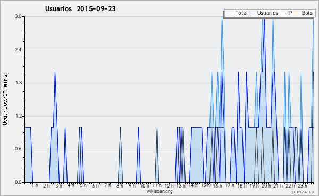The width and height of the screenshot is (319, 196).
Task: Click the y-axis value 1.2
Action: 18,116
